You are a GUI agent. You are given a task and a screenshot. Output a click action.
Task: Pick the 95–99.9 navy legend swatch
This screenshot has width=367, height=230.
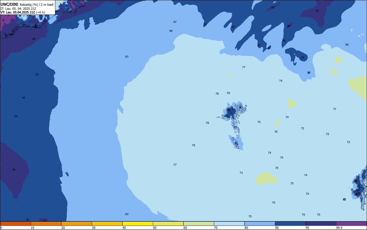pos(321,223)
